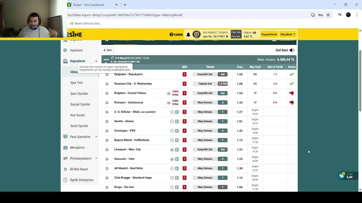Click the Stream - Kick Dashboard browser tab
Viewport: 362px width, 203px height.
[92, 5]
